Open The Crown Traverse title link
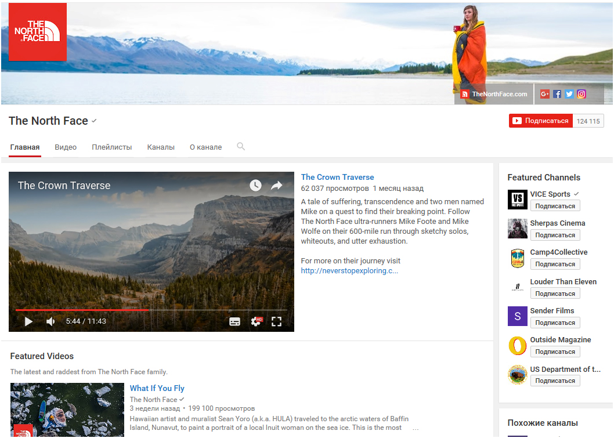The image size is (614, 438). pos(337,177)
